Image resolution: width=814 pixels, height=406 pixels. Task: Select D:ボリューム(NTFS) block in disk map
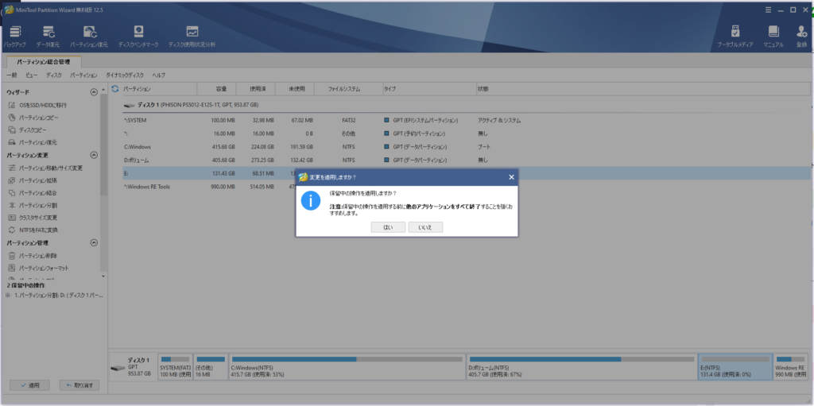click(x=581, y=366)
